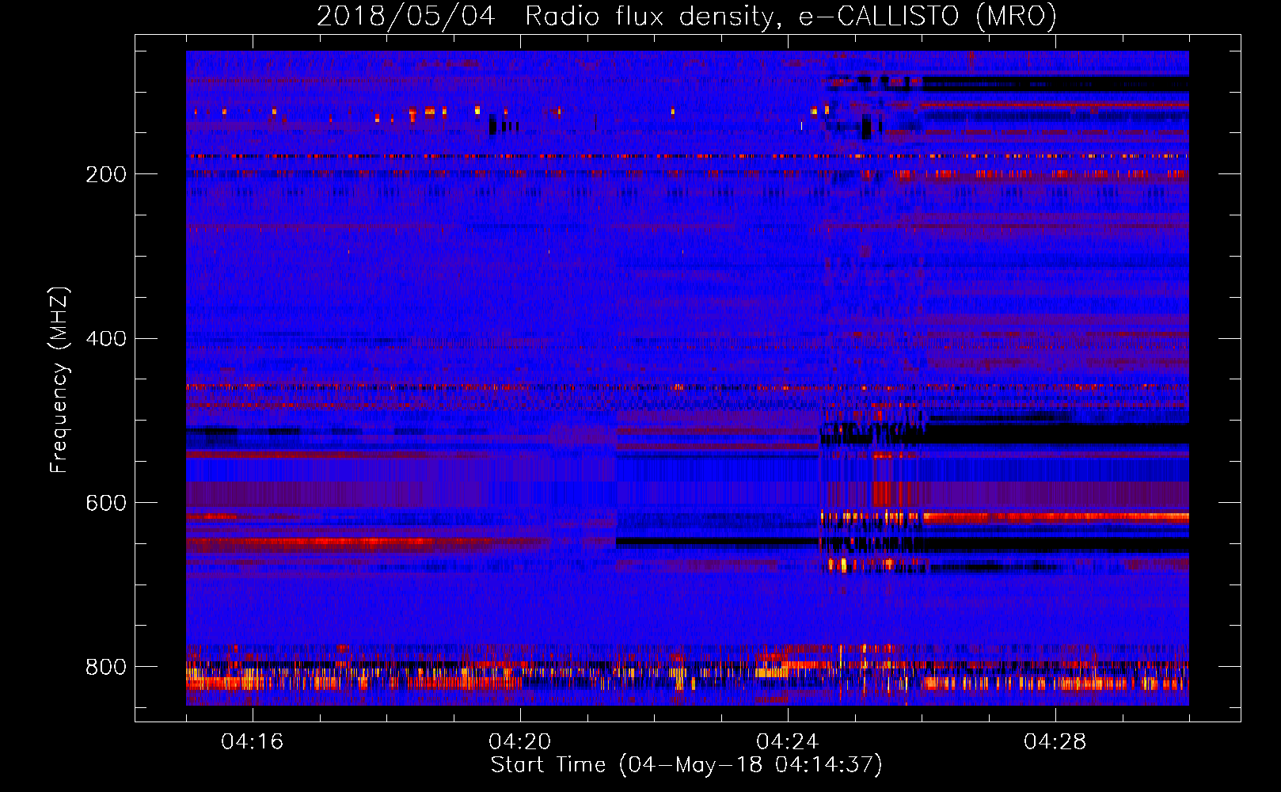The width and height of the screenshot is (1281, 792).
Task: Click the 'Frequency (MHZ)' axis label
Action: click(59, 379)
